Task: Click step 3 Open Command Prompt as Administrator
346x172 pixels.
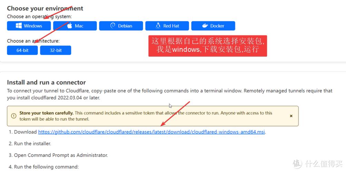Action: [58, 155]
